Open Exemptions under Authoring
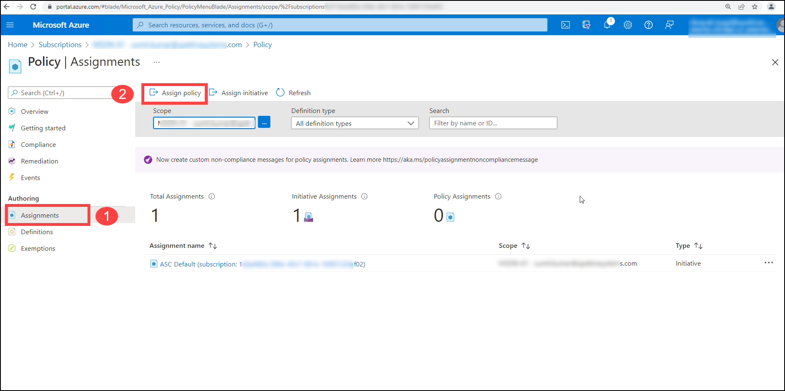 coord(38,249)
